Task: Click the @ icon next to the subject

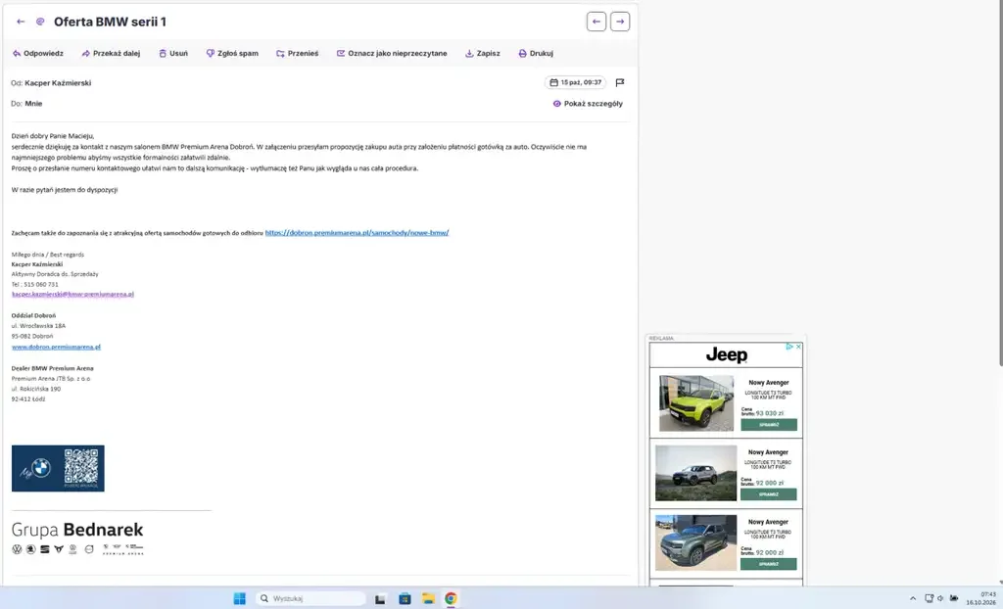Action: point(40,22)
